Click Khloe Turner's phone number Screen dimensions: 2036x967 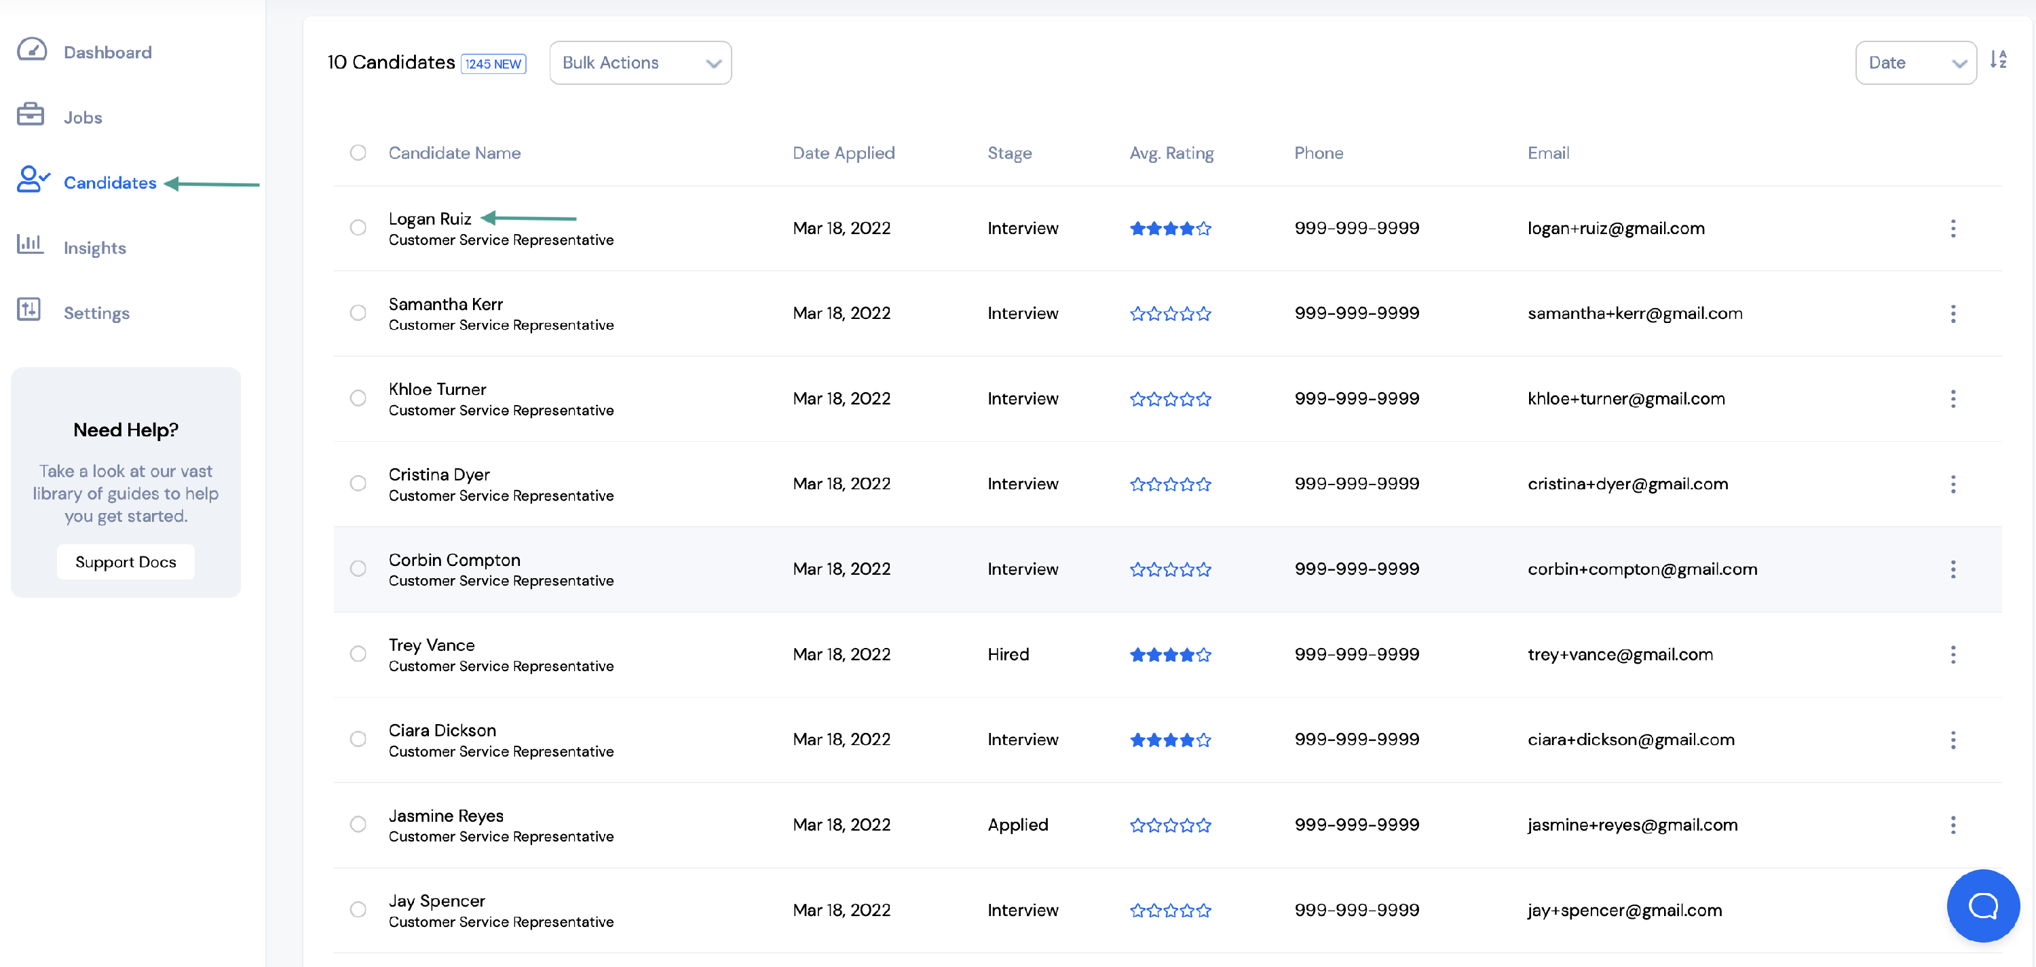[x=1356, y=398]
